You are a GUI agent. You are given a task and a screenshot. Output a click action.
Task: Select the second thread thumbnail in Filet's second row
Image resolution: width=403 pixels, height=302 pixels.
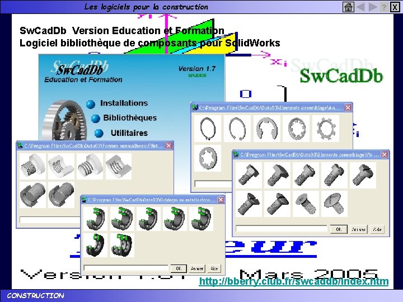(61, 195)
